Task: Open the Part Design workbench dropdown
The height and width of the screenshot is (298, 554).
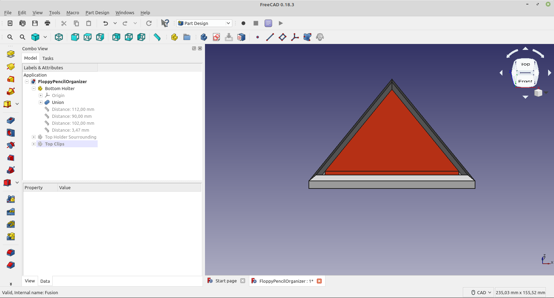Action: point(204,23)
